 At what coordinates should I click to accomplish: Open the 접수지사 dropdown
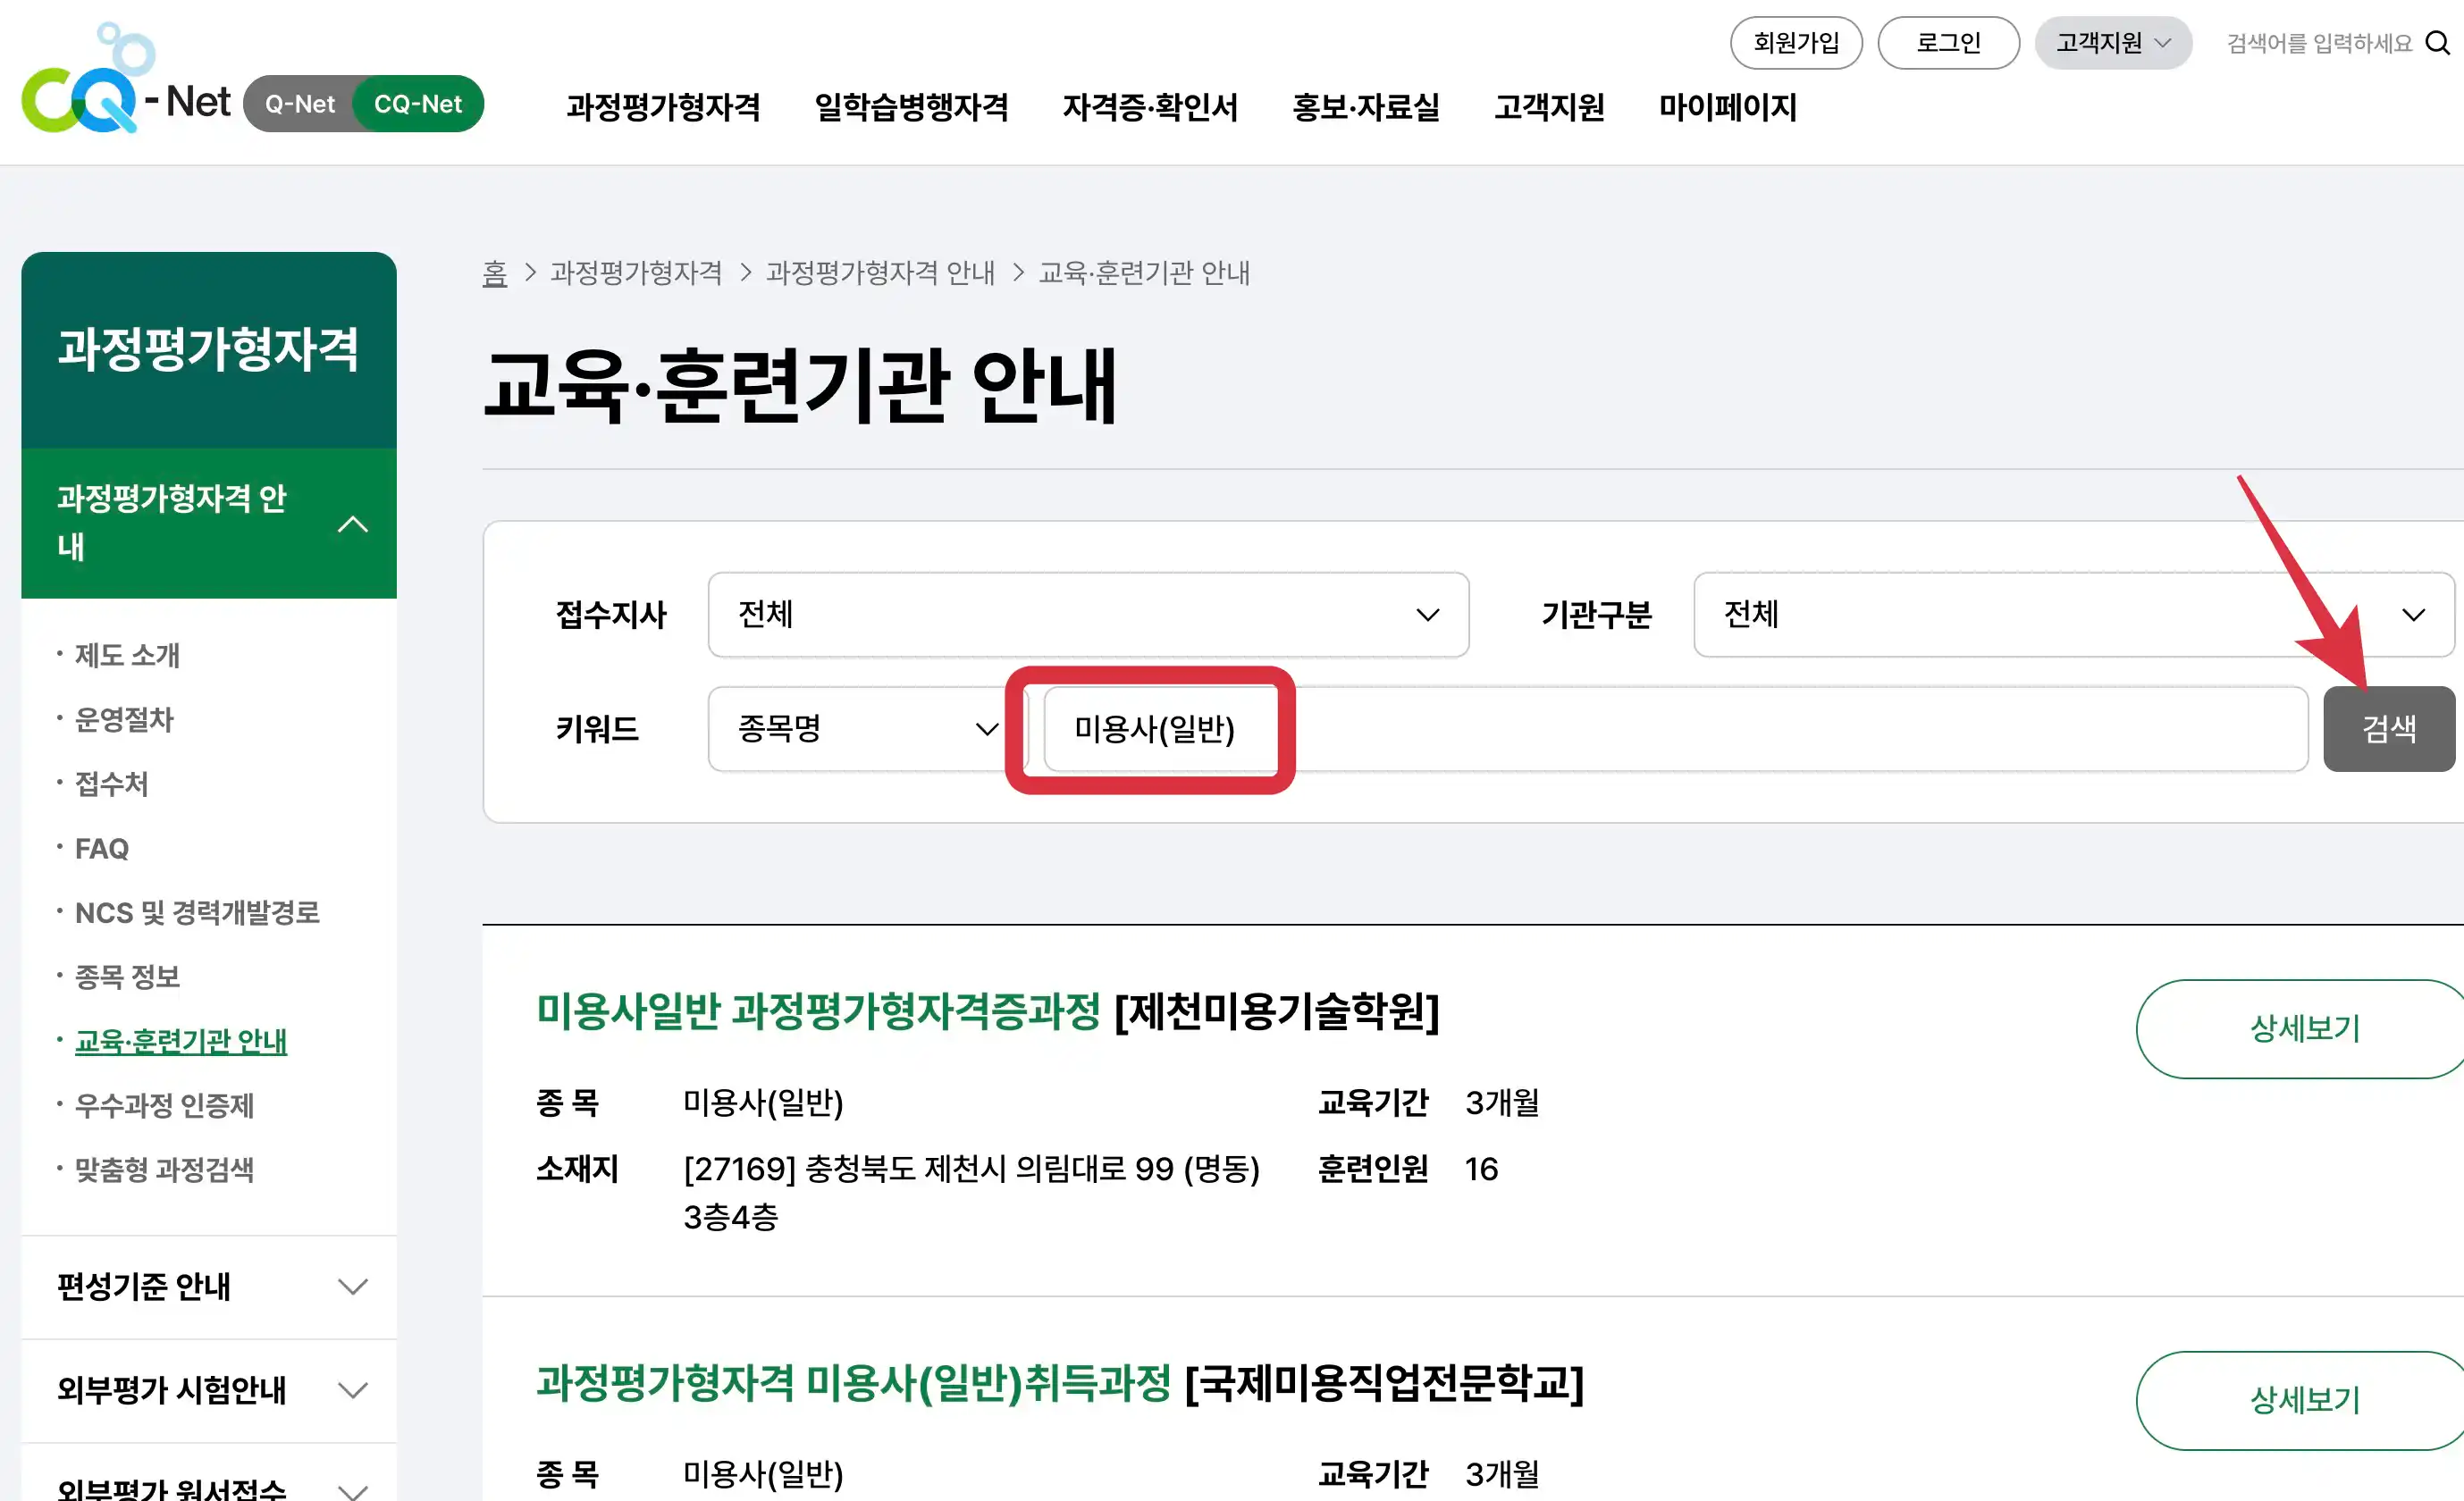click(1088, 615)
